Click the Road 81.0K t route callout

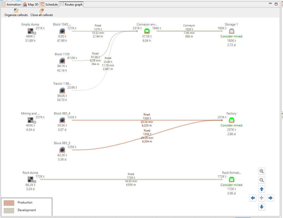click(95, 59)
